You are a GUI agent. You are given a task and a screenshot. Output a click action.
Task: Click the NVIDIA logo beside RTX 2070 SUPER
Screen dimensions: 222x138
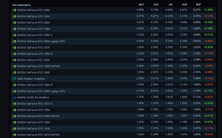14,135
